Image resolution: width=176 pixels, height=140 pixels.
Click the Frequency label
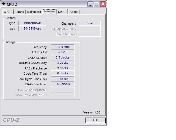point(40,47)
